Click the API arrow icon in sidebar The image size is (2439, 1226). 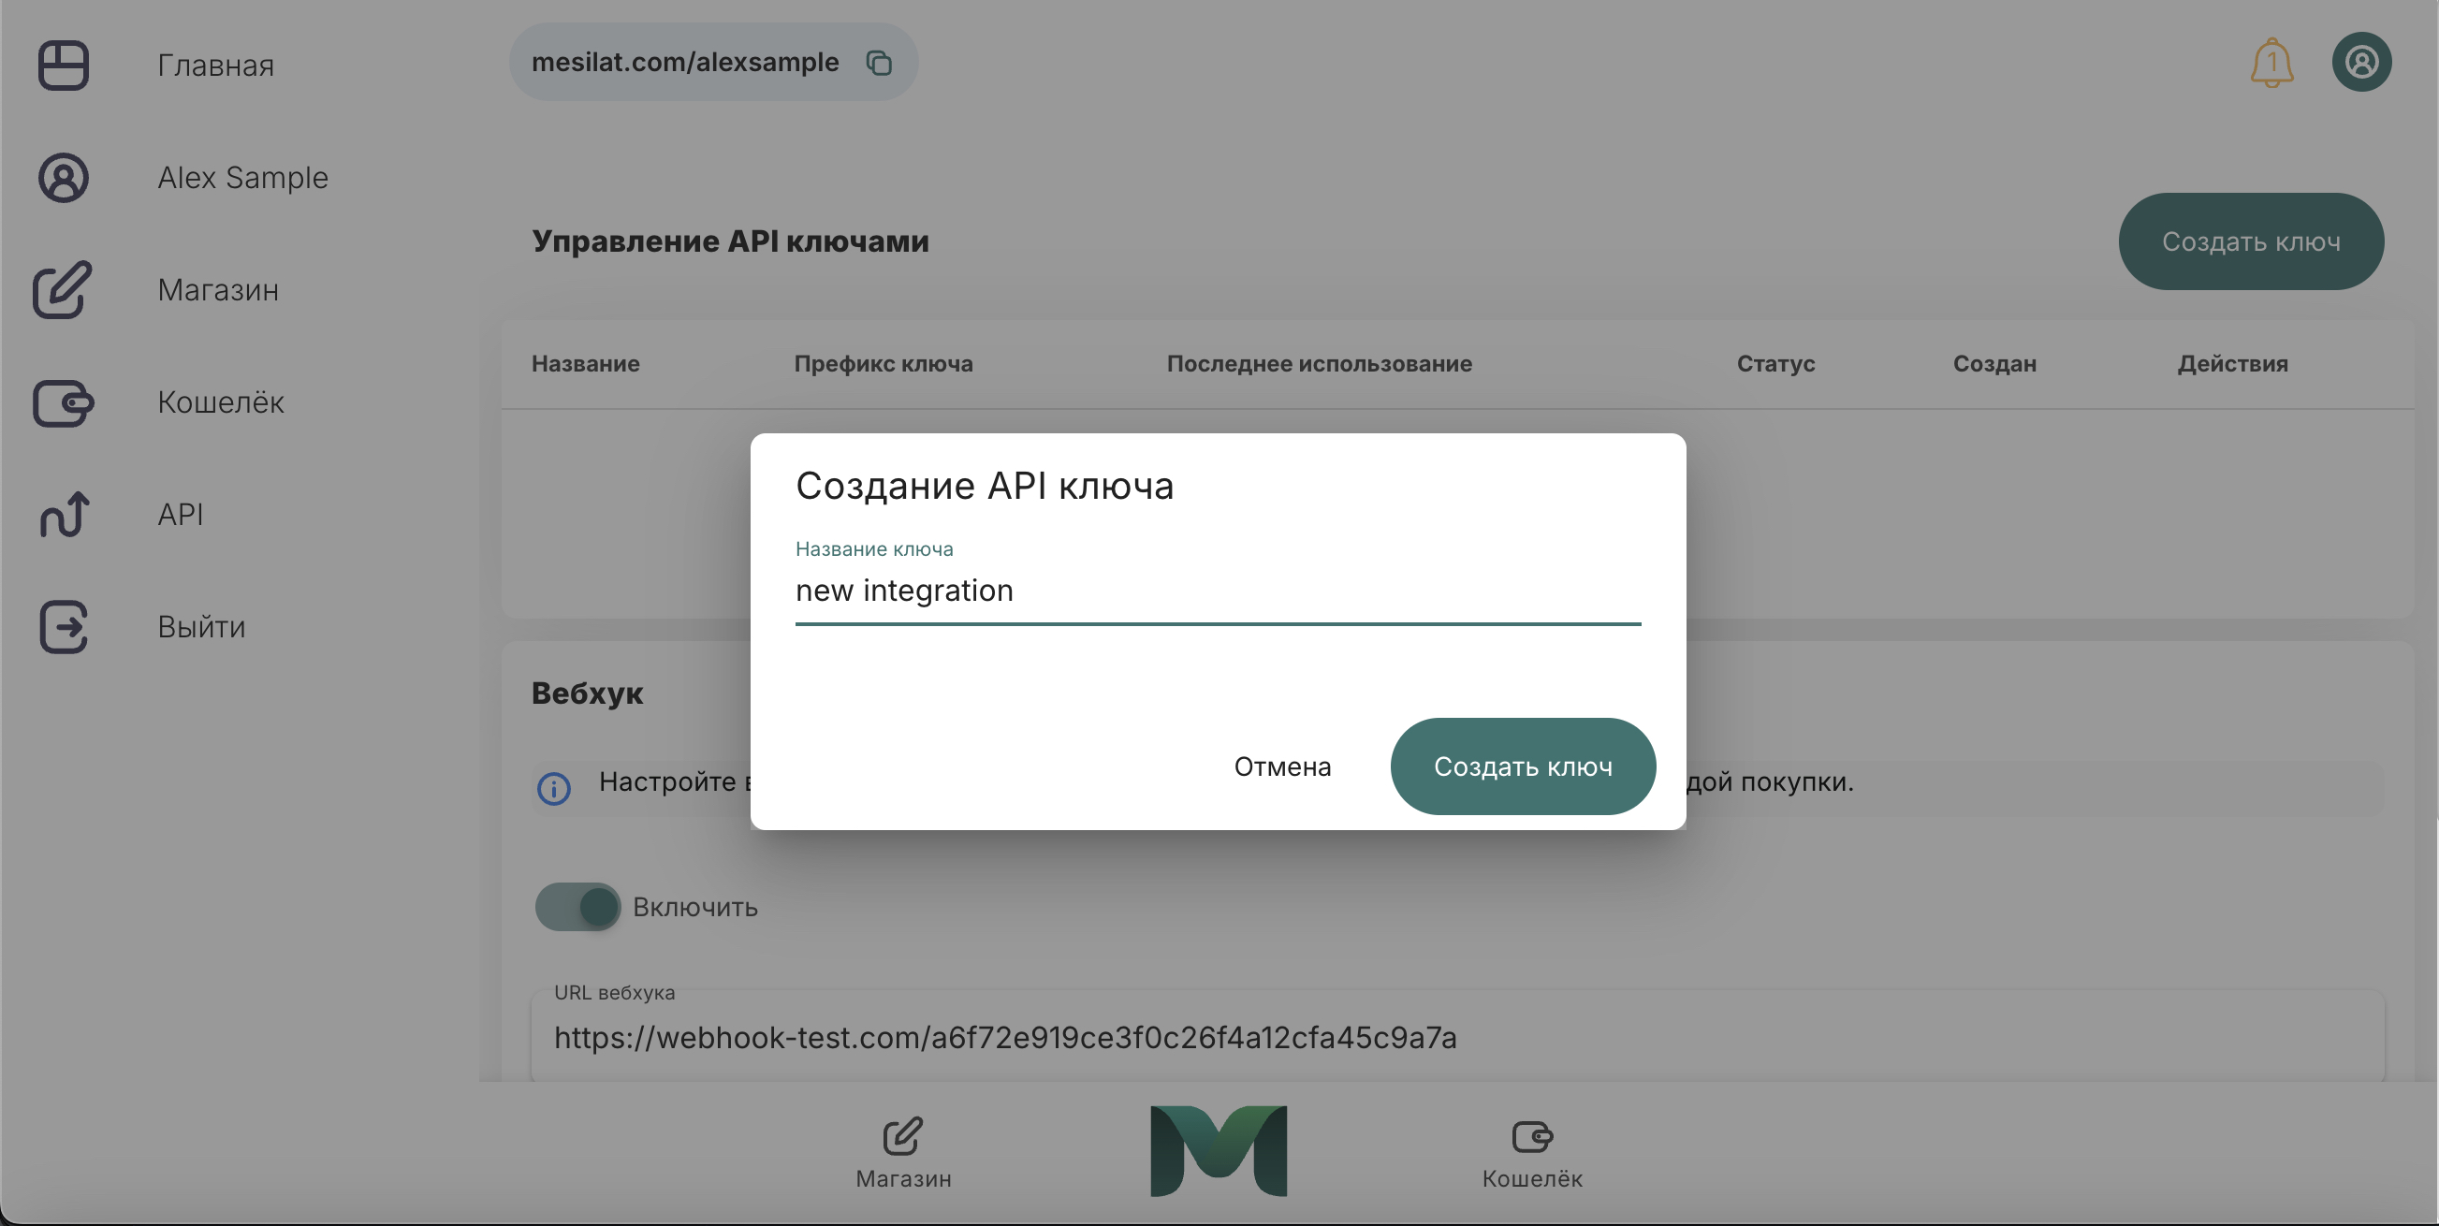pyautogui.click(x=64, y=515)
